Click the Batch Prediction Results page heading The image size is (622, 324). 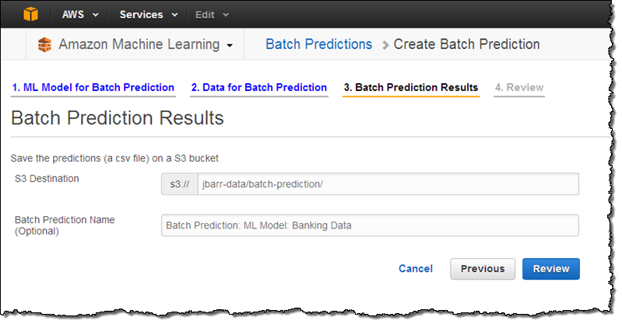coord(117,118)
